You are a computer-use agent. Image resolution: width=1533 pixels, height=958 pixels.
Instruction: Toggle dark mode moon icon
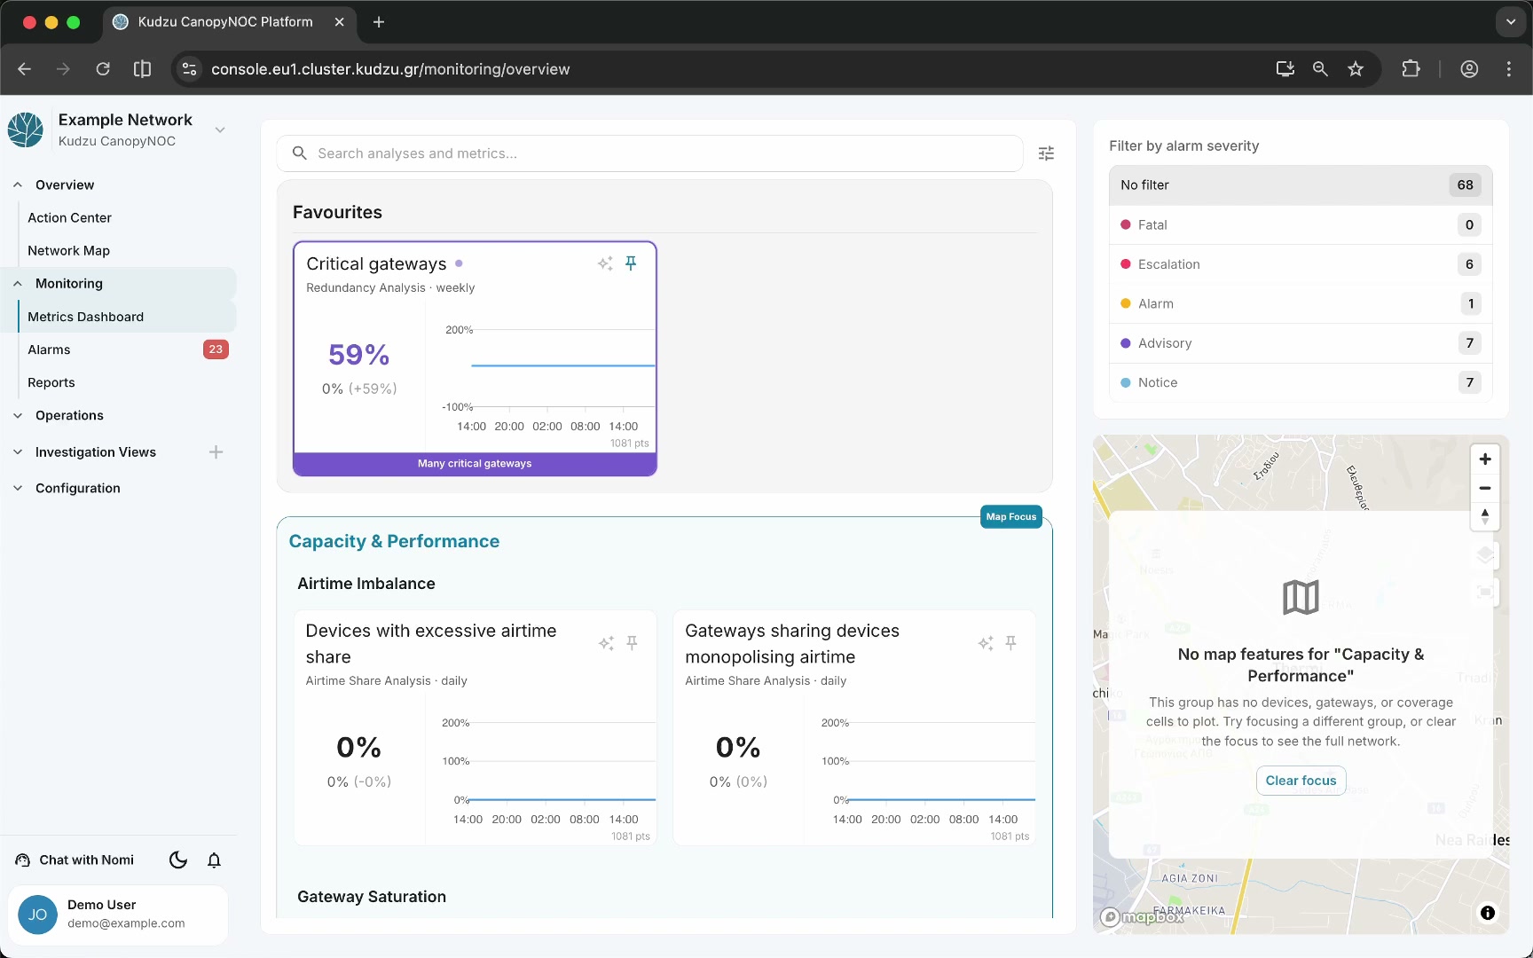pos(178,860)
